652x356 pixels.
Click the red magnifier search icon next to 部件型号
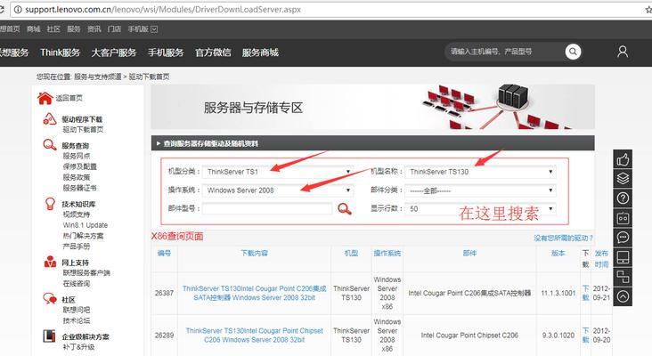tap(345, 208)
